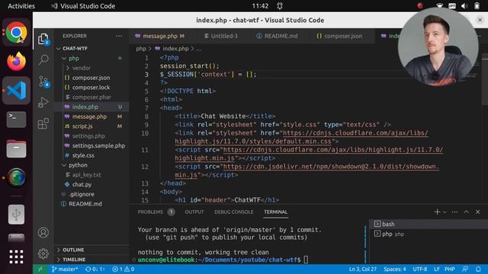
Task: Launch Google Chrome from the dock
Action: pos(17,32)
